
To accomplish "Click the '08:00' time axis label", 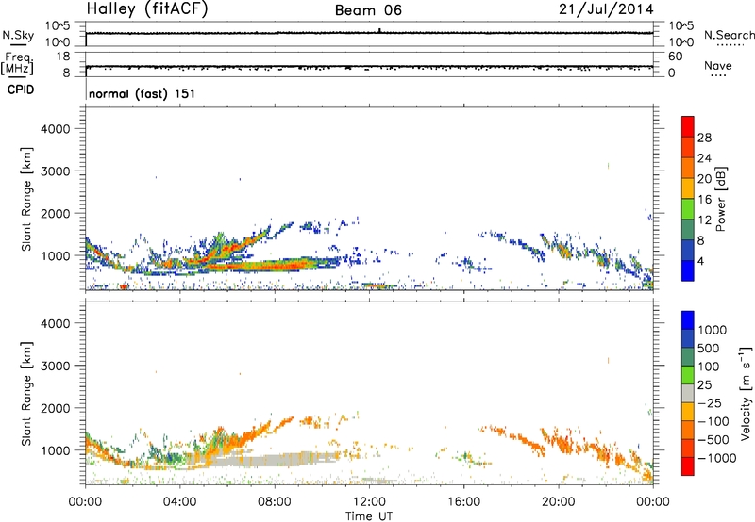I will pos(275,502).
